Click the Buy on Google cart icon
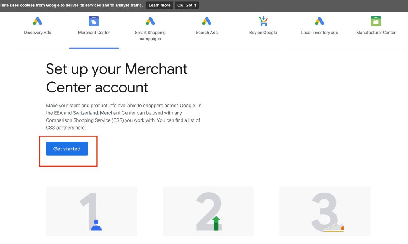The width and height of the screenshot is (408, 244). (x=263, y=21)
